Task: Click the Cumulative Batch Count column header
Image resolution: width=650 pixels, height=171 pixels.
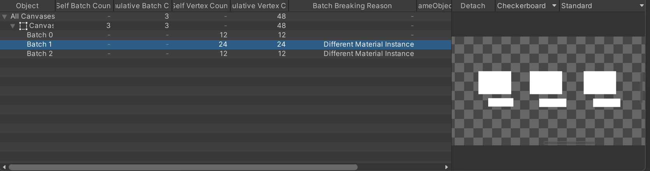Action: [x=142, y=6]
